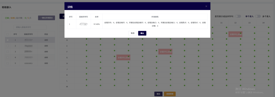Click the green star in row H, column 12
The image size is (275, 97).
(x=240, y=62)
